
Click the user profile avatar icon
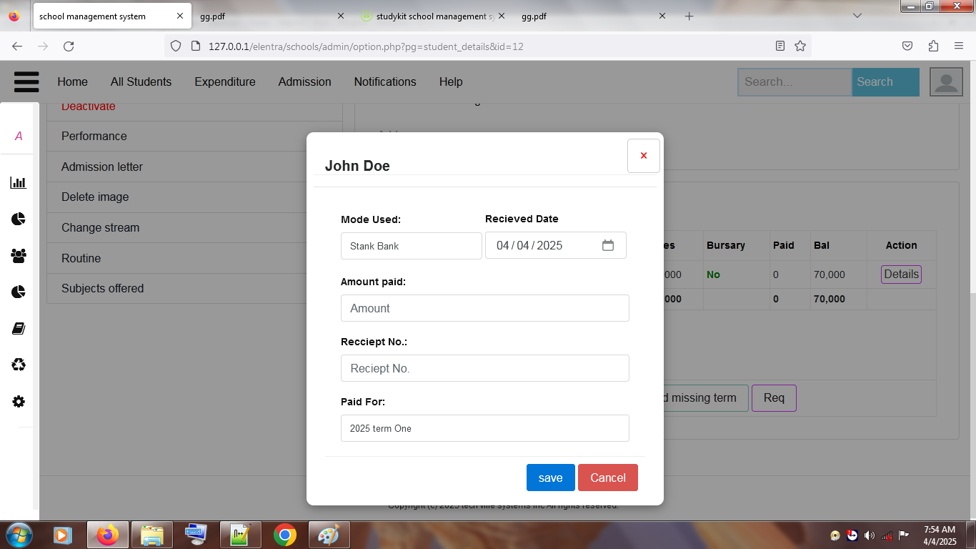click(x=946, y=81)
